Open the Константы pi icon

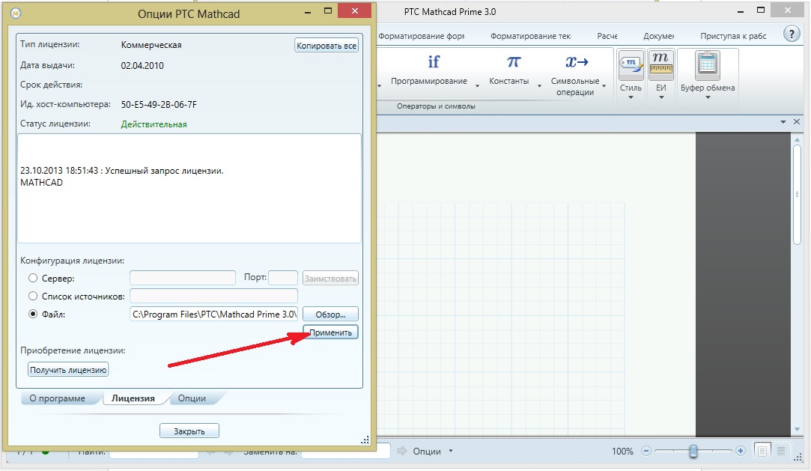pos(513,62)
